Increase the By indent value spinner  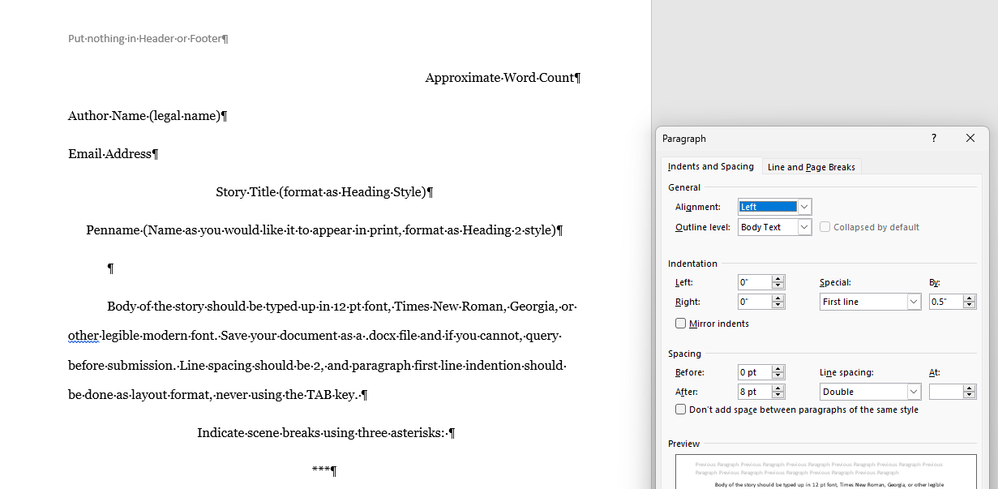(970, 298)
